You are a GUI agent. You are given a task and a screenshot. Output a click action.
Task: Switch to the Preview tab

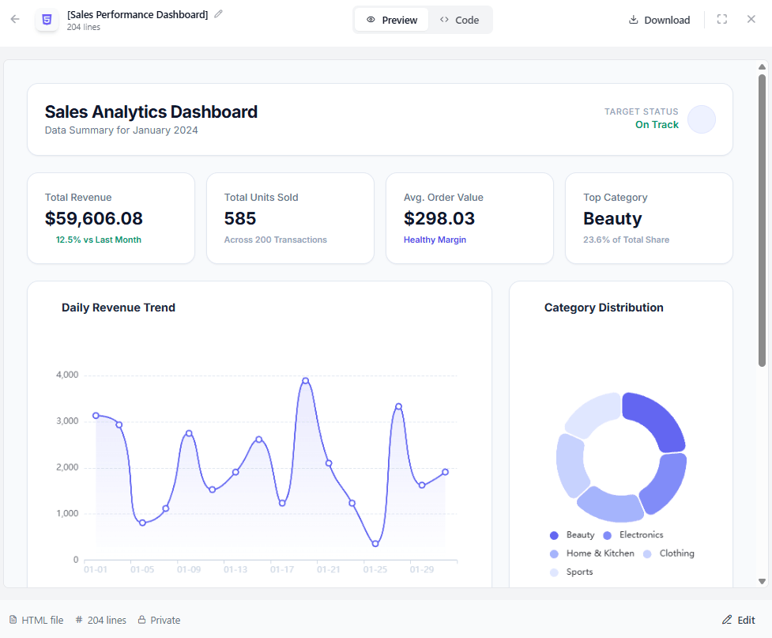(392, 20)
